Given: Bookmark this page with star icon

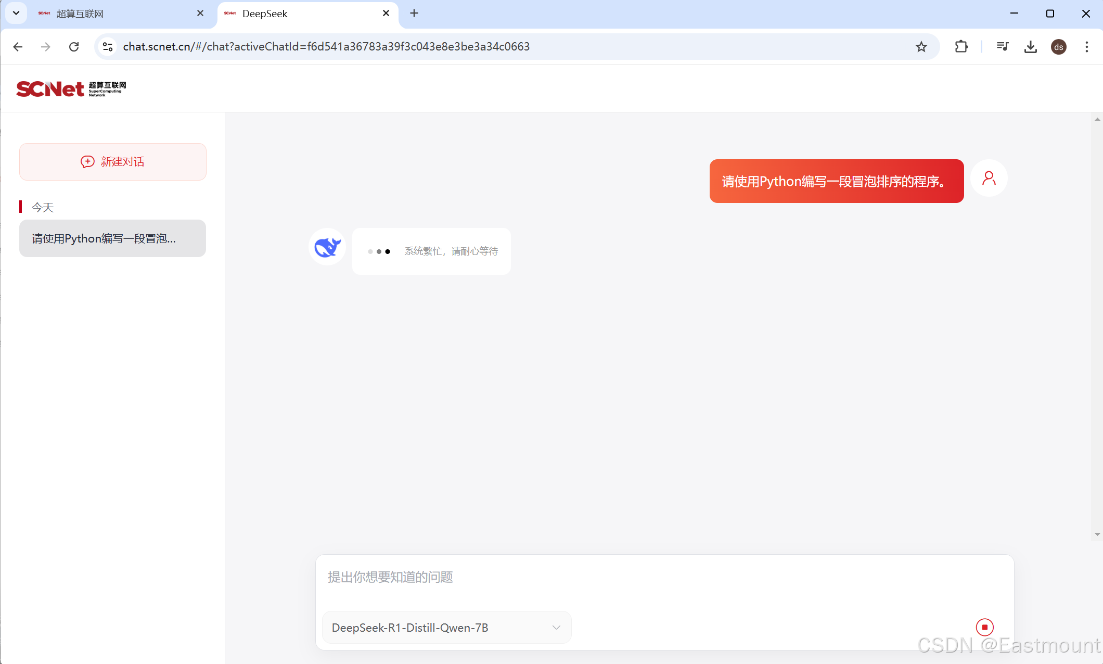Looking at the screenshot, I should tap(921, 47).
